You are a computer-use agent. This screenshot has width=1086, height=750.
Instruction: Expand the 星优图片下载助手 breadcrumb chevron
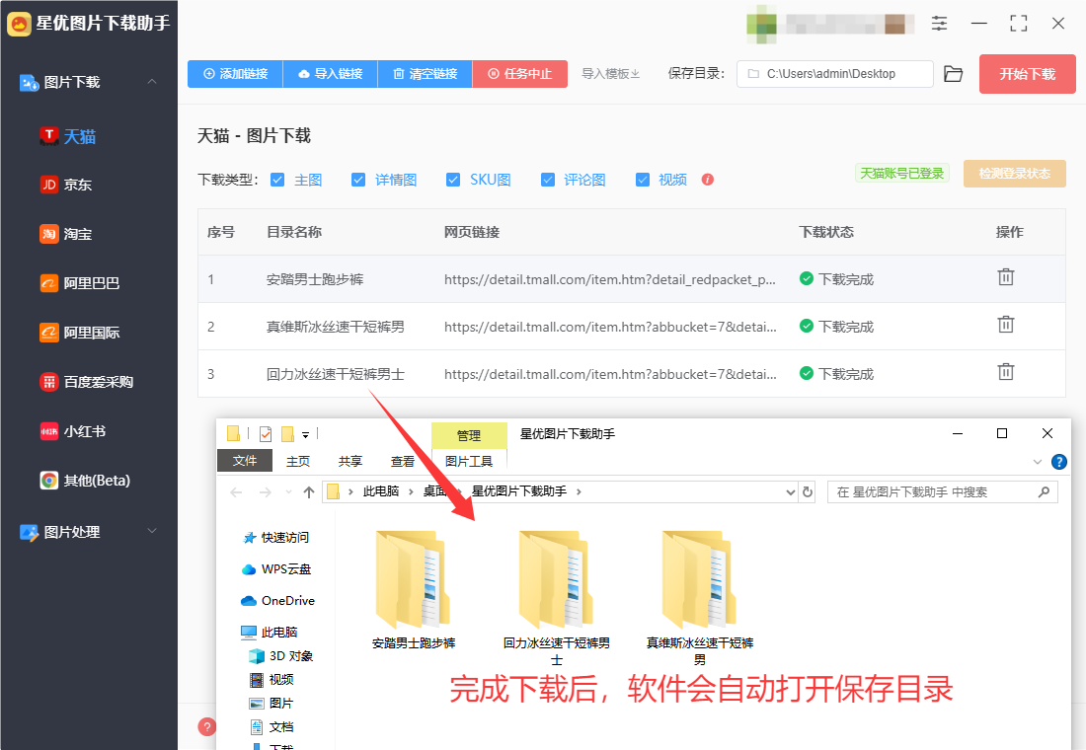pos(579,491)
